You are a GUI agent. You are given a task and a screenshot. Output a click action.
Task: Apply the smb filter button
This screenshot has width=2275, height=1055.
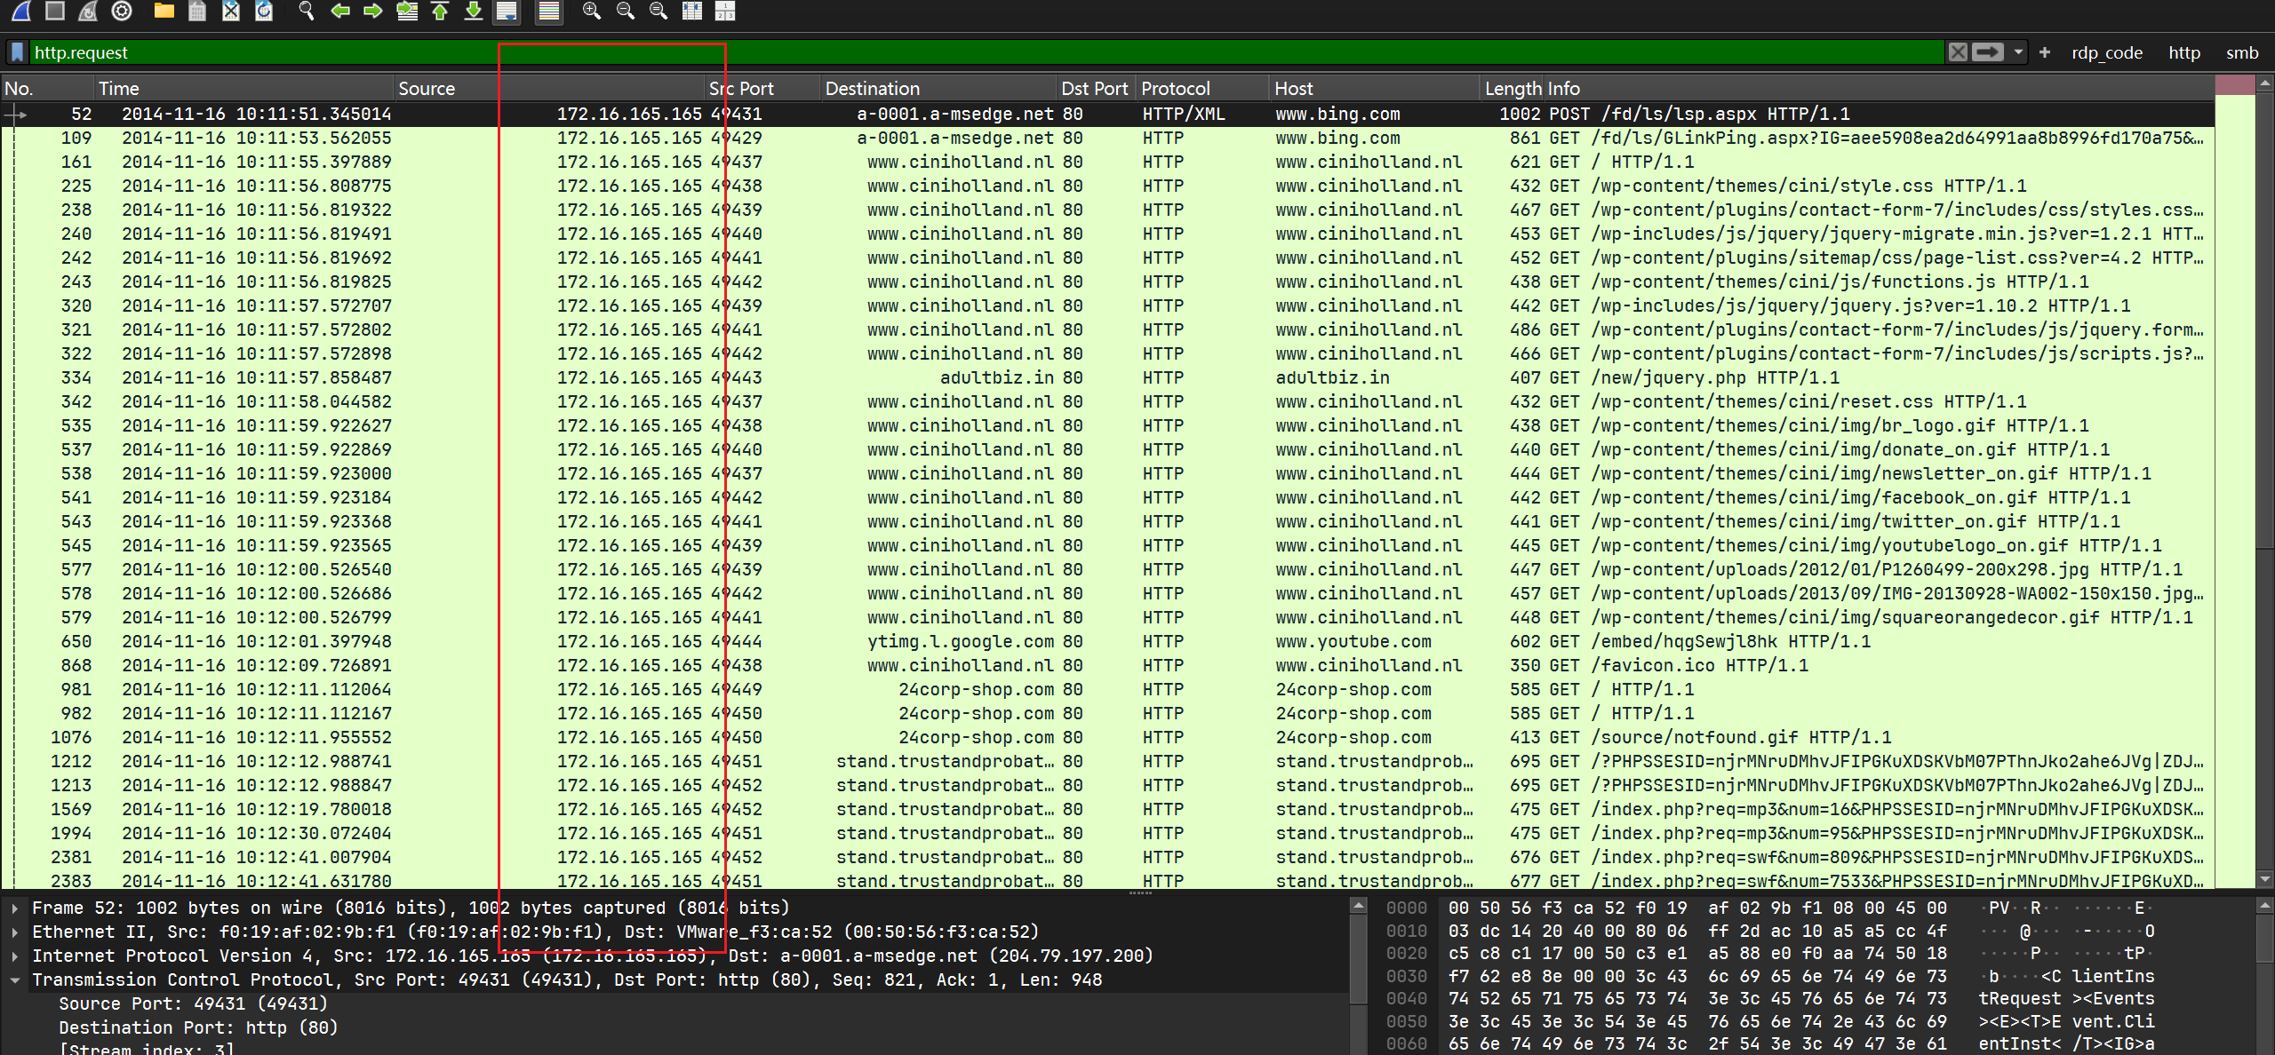pos(2241,52)
